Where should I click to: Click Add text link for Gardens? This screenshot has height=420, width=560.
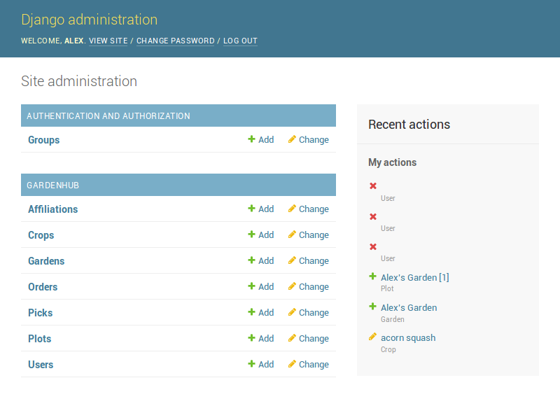[x=266, y=260]
